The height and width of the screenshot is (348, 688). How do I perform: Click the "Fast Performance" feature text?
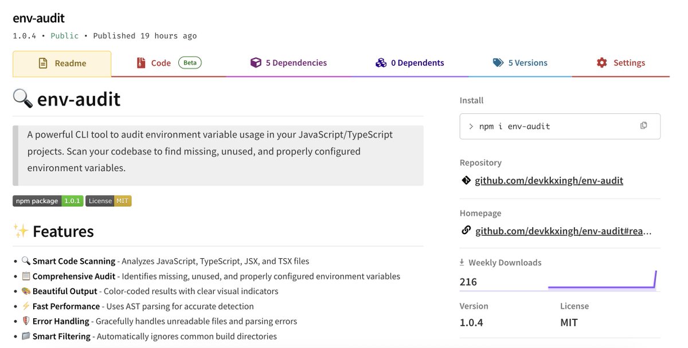(x=66, y=306)
